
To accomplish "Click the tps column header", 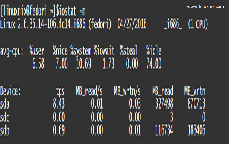I will tap(60, 92).
